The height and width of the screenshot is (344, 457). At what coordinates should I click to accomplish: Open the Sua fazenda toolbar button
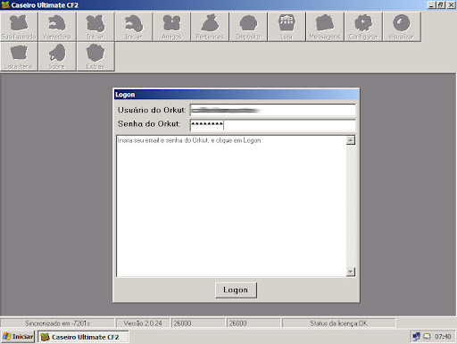point(19,27)
